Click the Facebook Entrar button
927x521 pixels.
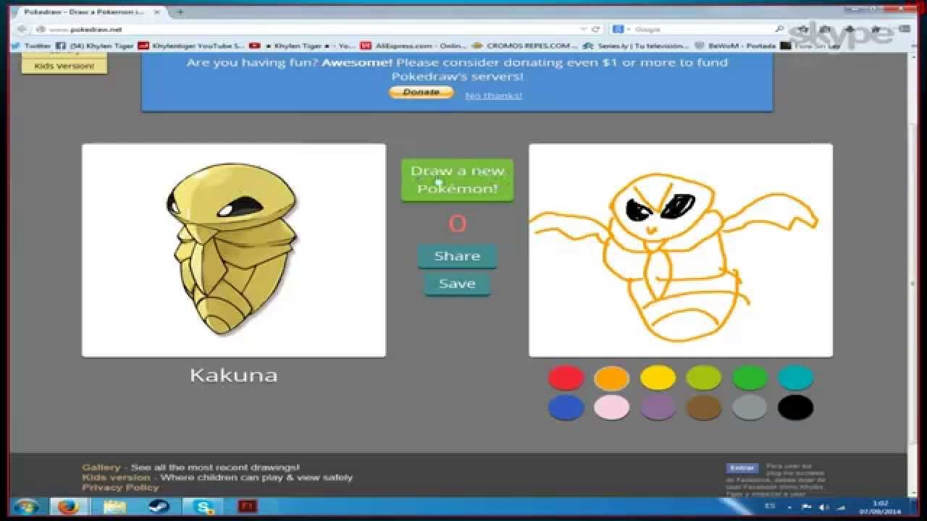coord(742,468)
